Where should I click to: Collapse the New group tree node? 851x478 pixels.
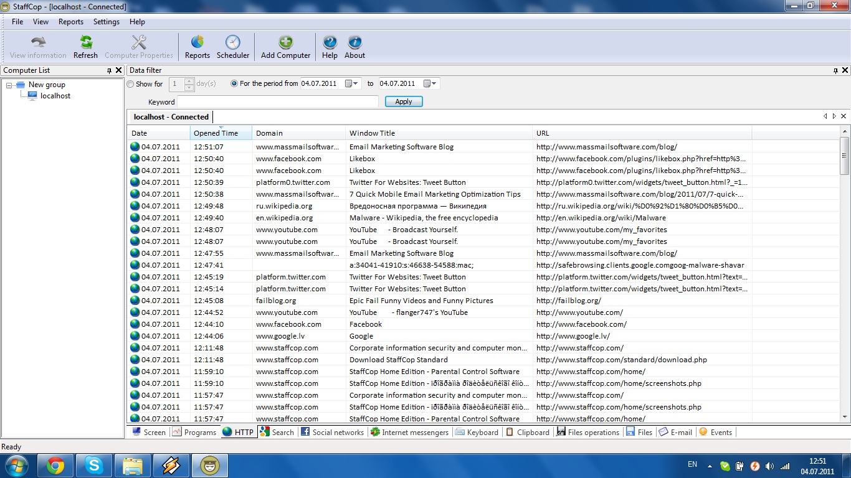pos(9,85)
